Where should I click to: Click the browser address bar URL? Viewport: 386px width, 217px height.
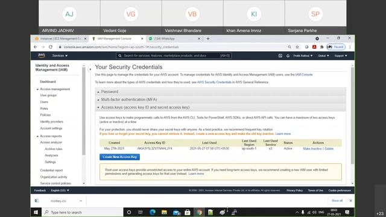(x=121, y=47)
